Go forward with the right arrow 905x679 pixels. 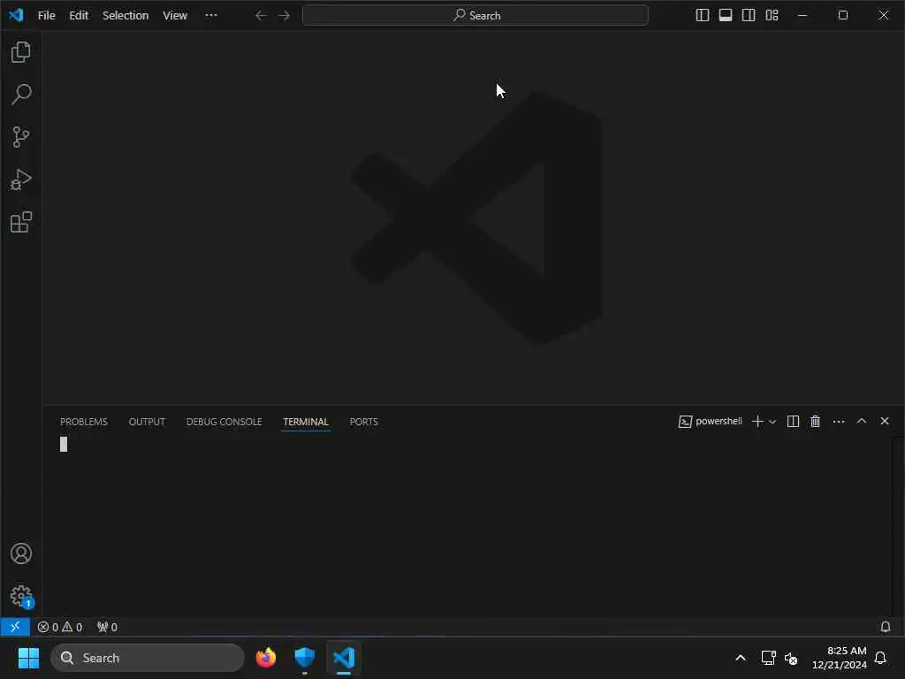(284, 16)
